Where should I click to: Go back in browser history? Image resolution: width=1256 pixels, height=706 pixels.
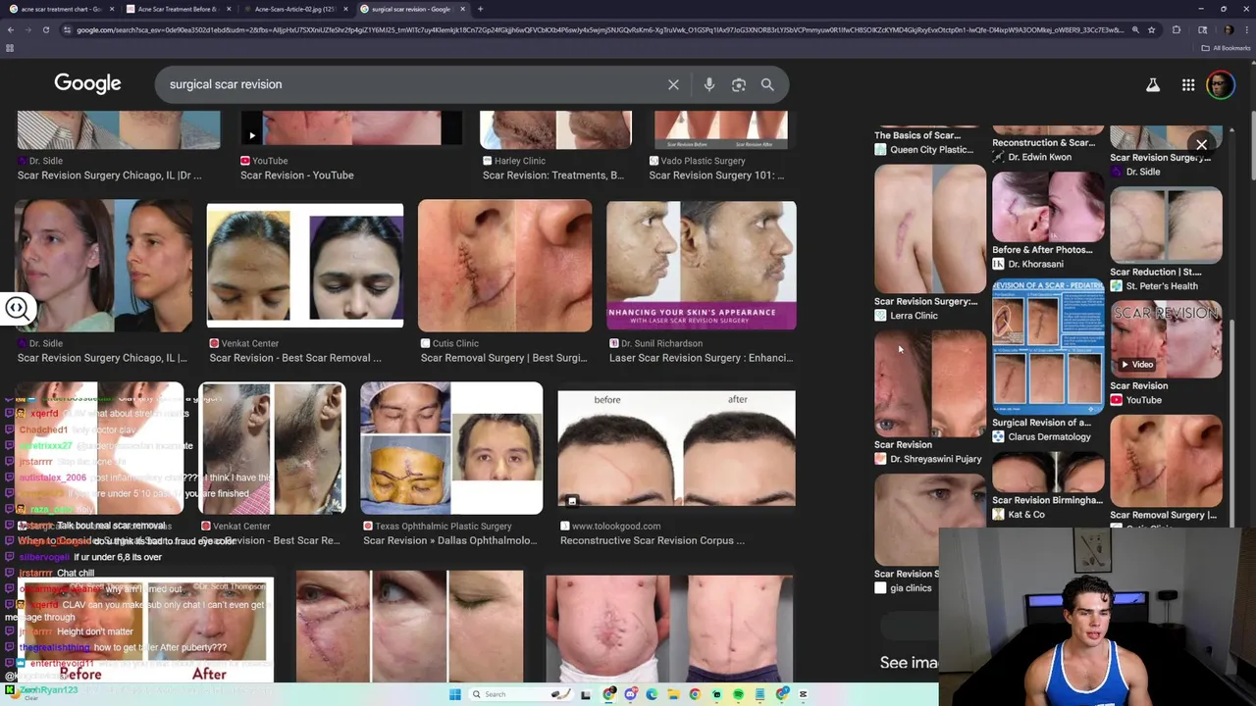10,29
